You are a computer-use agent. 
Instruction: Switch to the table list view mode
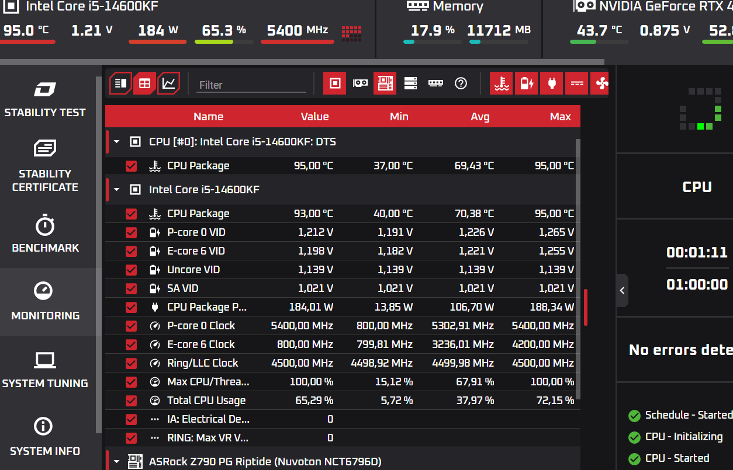tap(121, 83)
